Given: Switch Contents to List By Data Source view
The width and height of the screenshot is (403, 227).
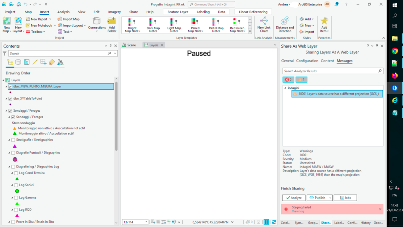Looking at the screenshot, I should point(18,62).
